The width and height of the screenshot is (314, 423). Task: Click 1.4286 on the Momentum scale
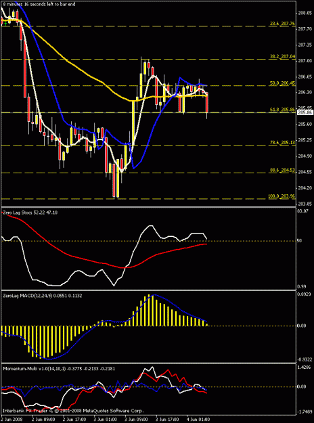click(x=305, y=367)
